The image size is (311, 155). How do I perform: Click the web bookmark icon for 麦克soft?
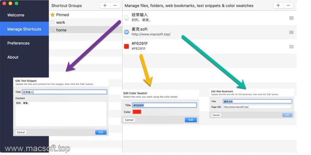pos(127,32)
